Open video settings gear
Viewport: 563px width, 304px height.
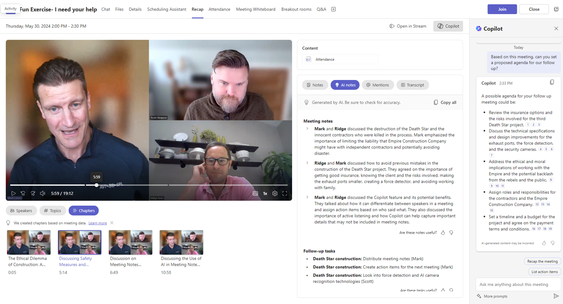pyautogui.click(x=275, y=193)
